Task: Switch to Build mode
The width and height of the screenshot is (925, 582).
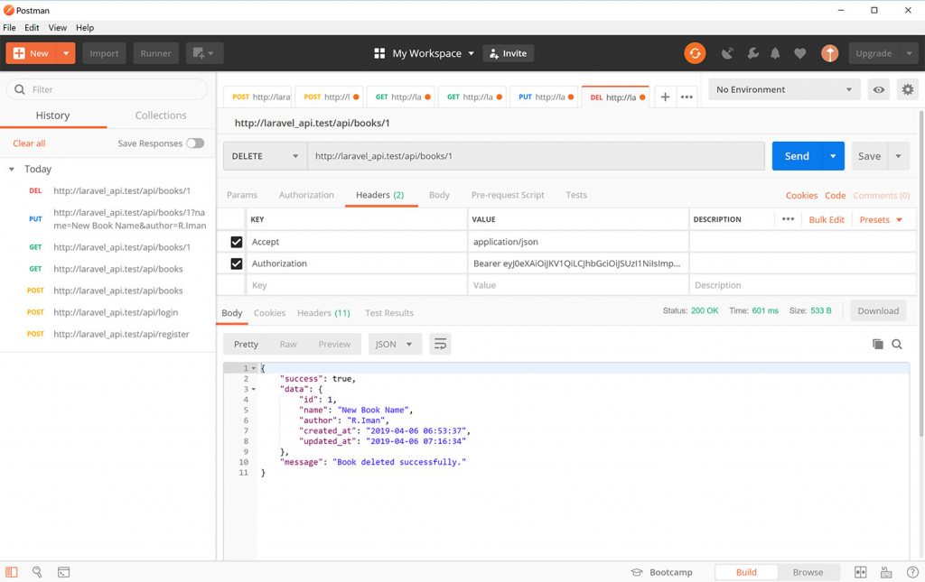Action: 746,572
